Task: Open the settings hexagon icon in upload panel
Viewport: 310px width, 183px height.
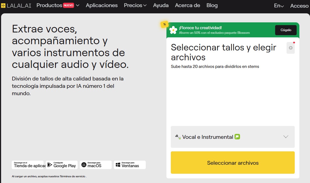Action: [291, 48]
